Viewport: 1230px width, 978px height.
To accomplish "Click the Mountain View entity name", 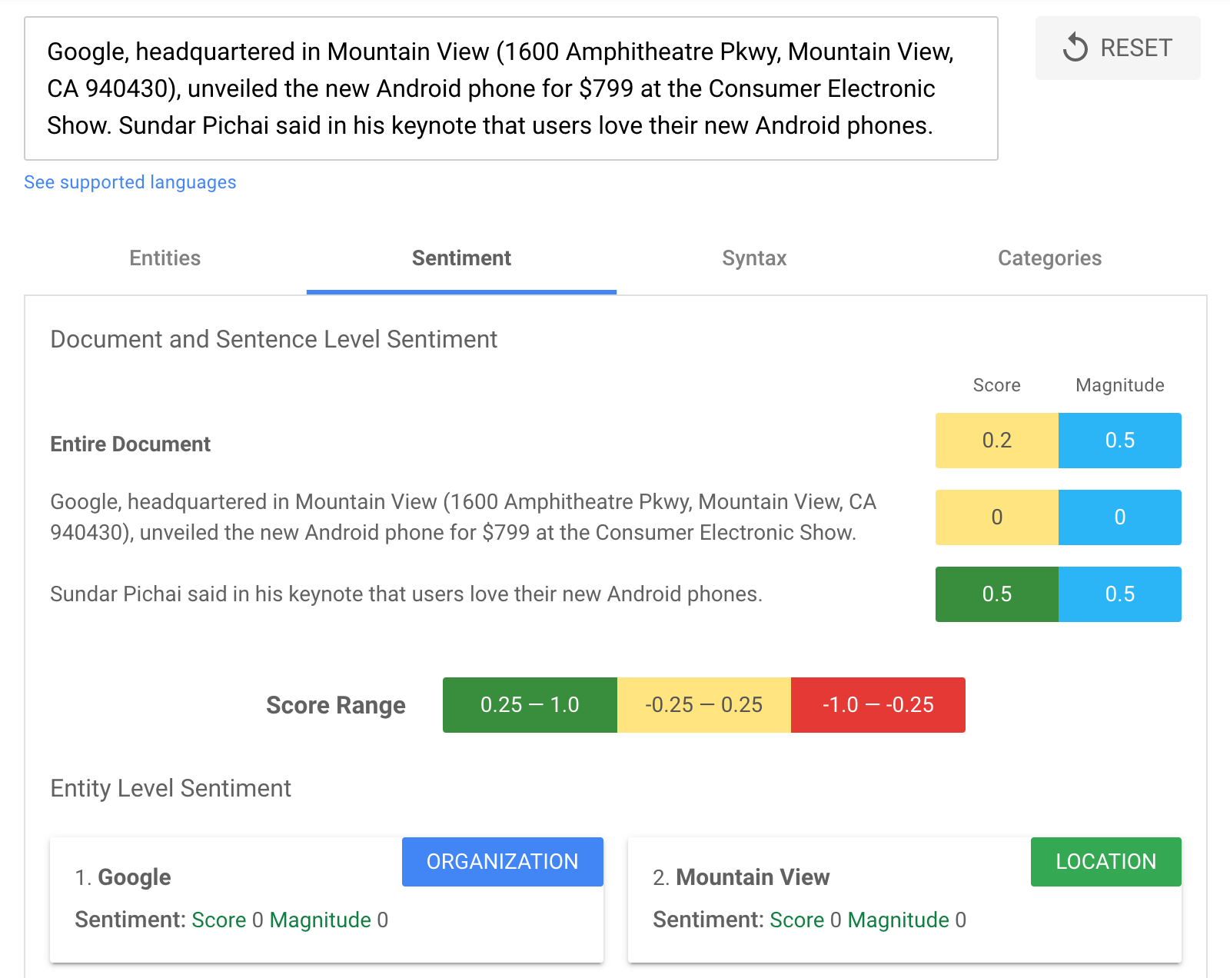I will [753, 877].
